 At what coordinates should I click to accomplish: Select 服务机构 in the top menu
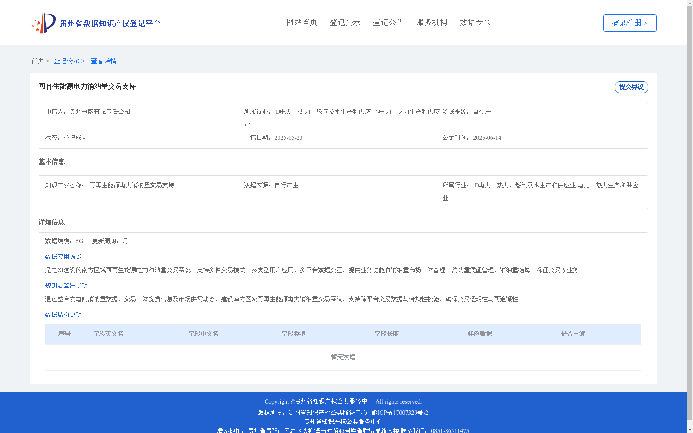point(432,22)
